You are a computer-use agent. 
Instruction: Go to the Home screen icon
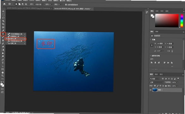pyautogui.click(x=4, y=4)
